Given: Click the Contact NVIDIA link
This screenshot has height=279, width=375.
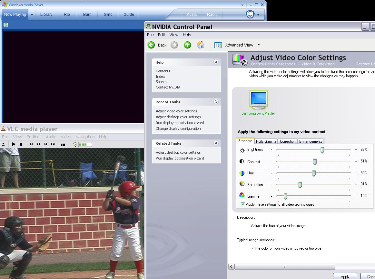Looking at the screenshot, I should (x=168, y=87).
